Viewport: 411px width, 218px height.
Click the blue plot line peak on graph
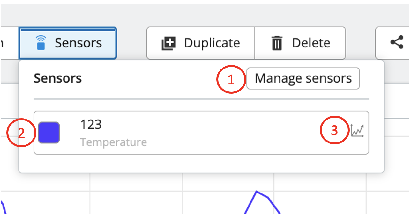click(x=257, y=192)
